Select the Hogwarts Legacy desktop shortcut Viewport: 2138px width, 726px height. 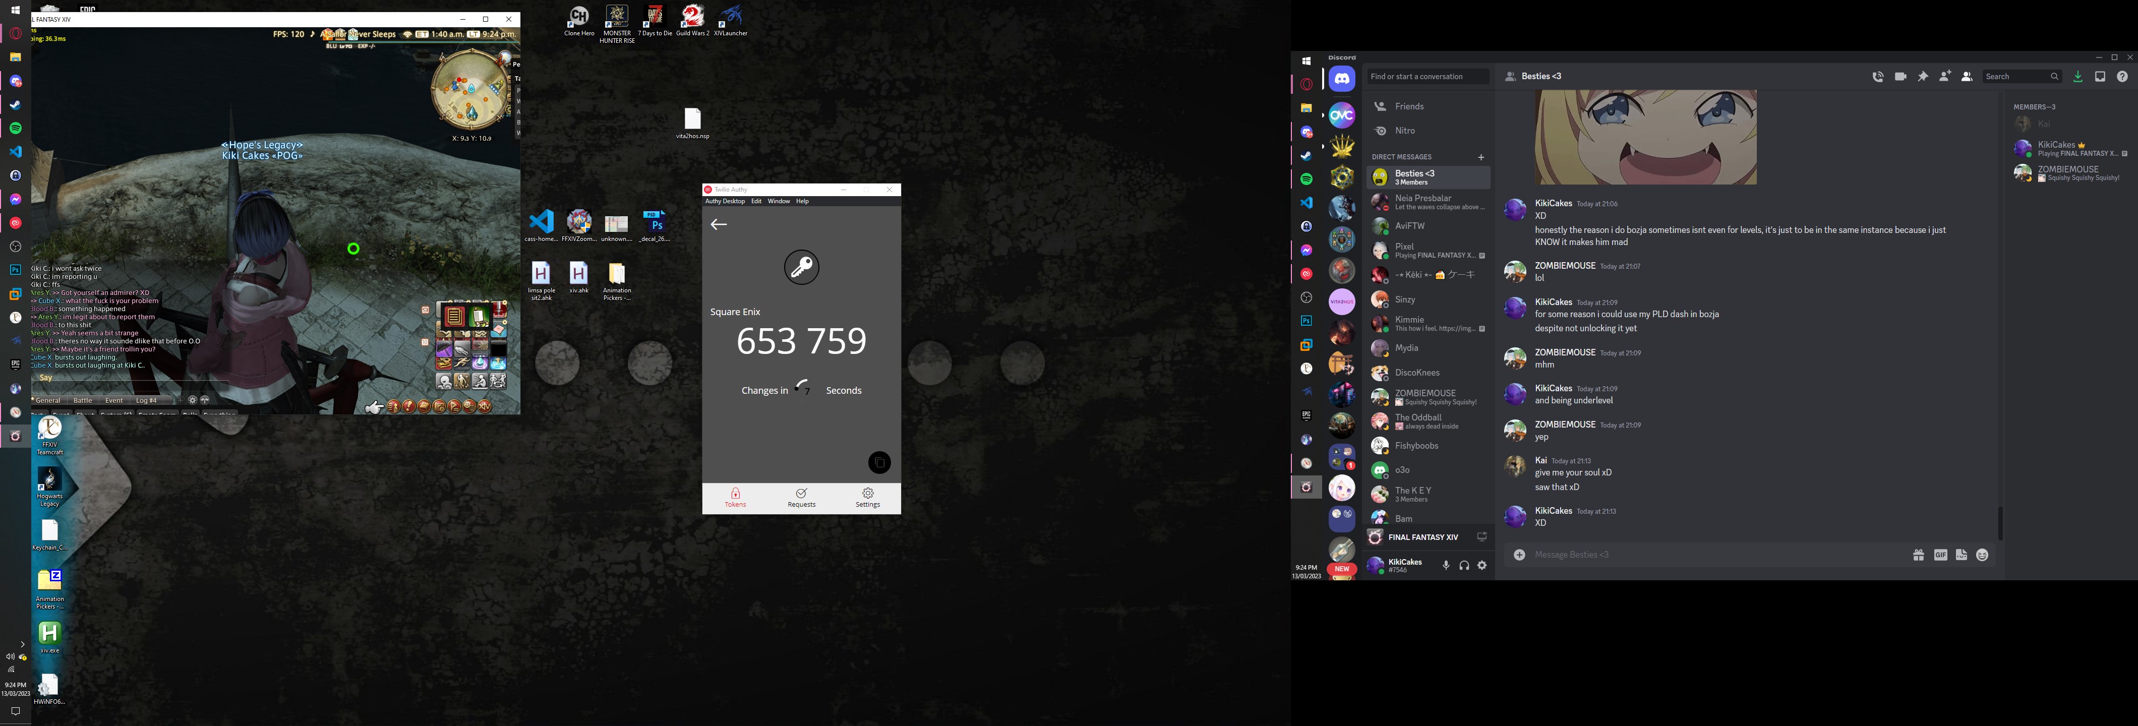click(x=50, y=488)
